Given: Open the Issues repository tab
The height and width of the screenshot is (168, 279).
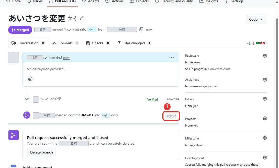Looking at the screenshot, I should (35, 2).
